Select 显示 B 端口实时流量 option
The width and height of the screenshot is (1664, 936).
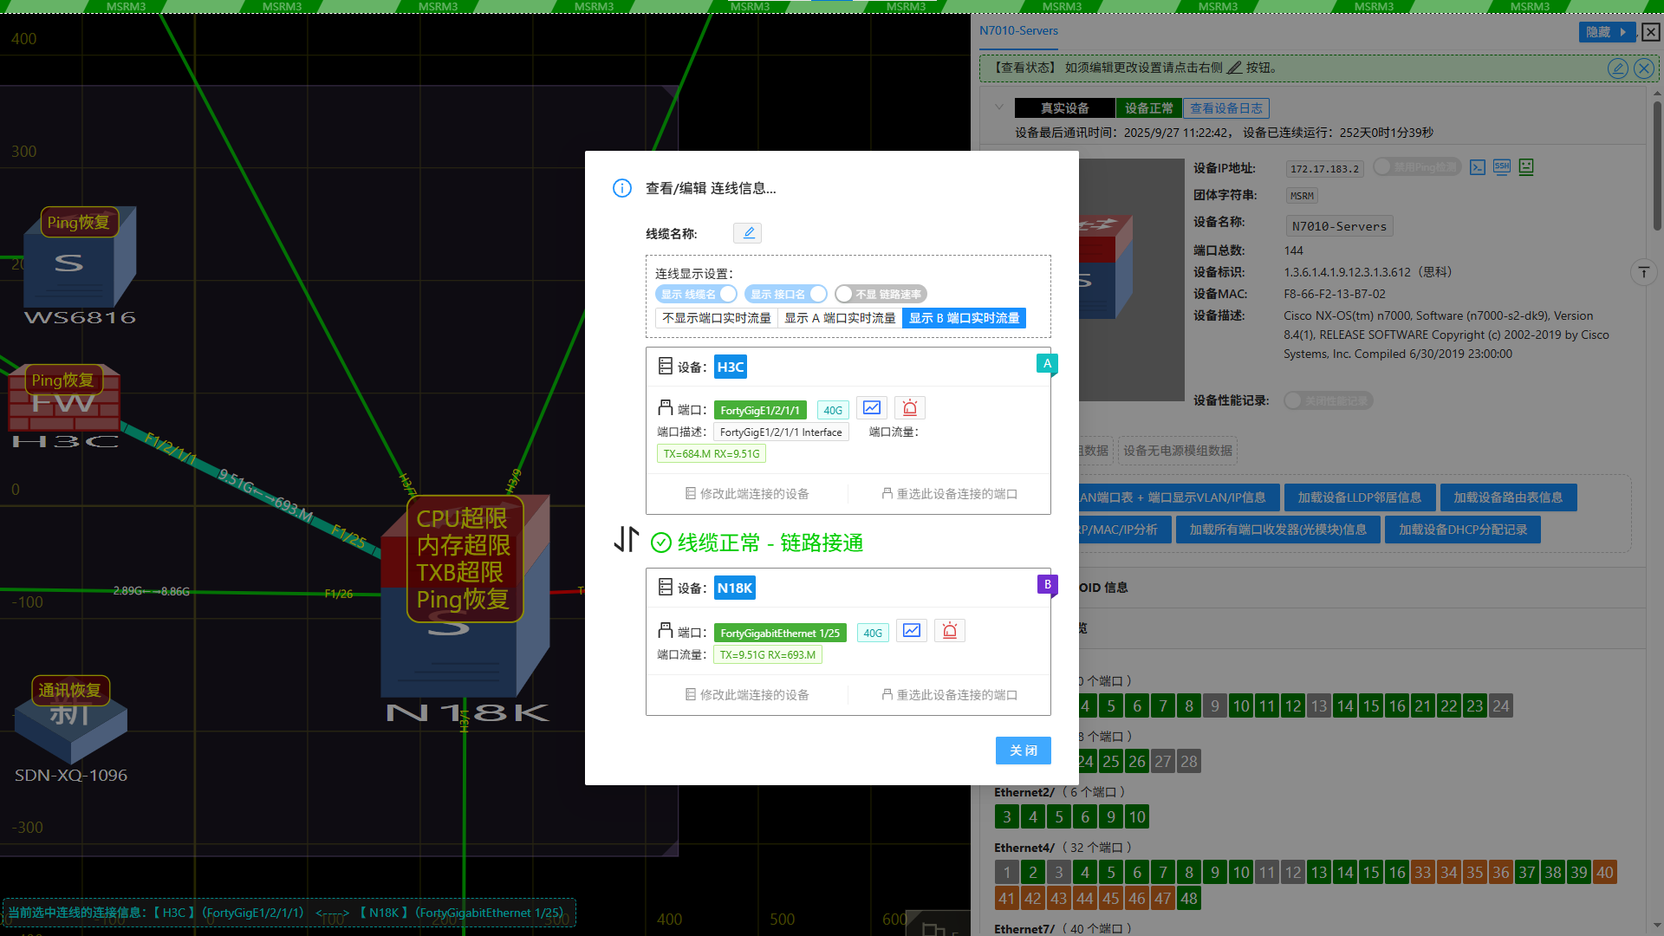[964, 318]
